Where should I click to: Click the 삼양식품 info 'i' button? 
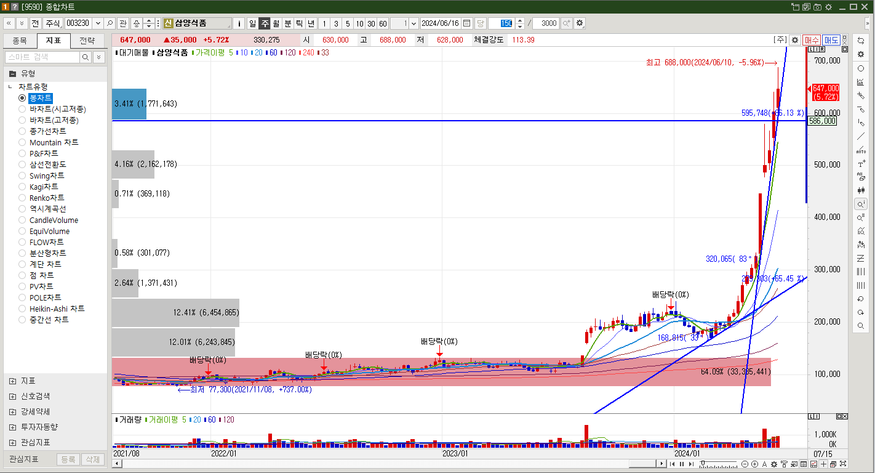(239, 23)
